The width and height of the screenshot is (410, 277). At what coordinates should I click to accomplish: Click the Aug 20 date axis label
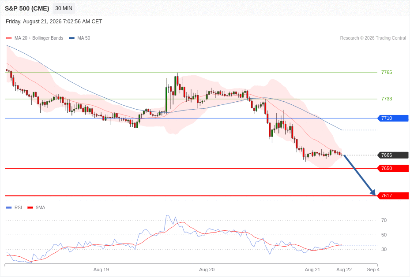[x=207, y=270]
